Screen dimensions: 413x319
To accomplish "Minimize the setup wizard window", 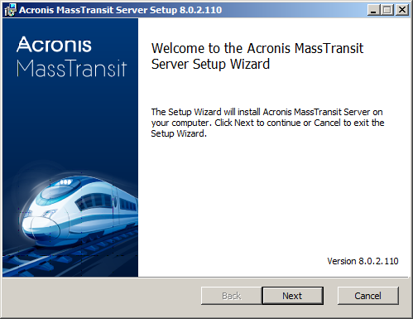I will point(373,10).
